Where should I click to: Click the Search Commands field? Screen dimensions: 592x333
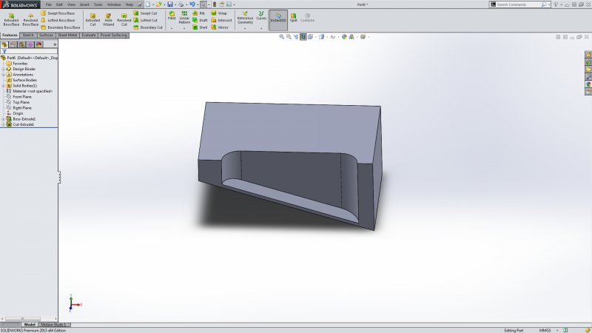coord(519,4)
